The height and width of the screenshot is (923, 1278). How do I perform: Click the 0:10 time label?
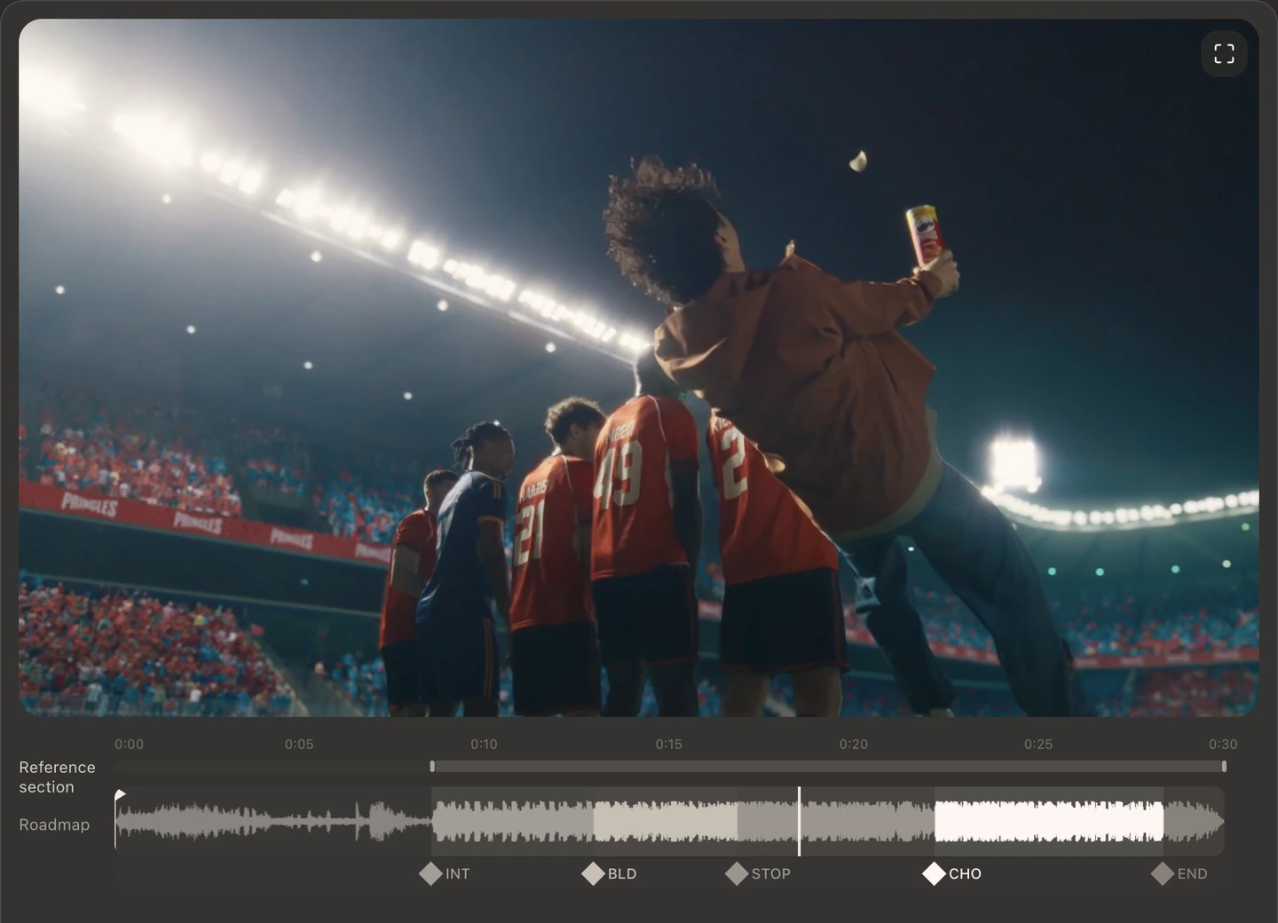pyautogui.click(x=484, y=744)
